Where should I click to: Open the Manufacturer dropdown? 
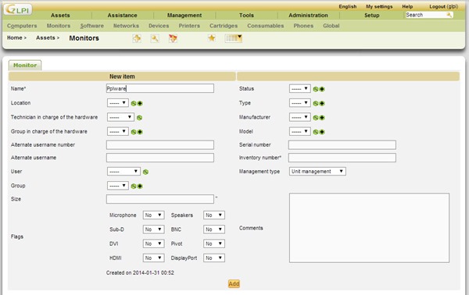[x=300, y=117]
